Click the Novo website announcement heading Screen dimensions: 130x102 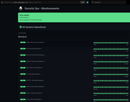[x=24, y=15]
